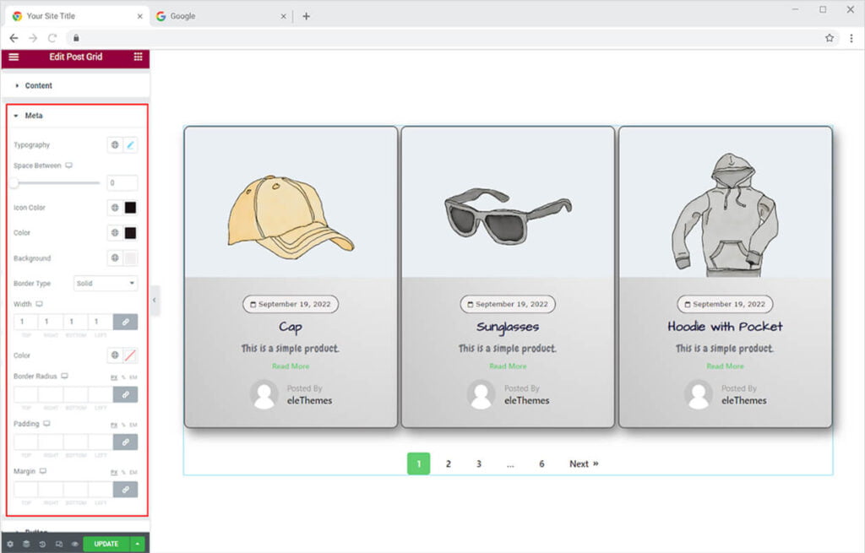Toggle the preview eye icon
This screenshot has height=553, width=865.
click(74, 544)
